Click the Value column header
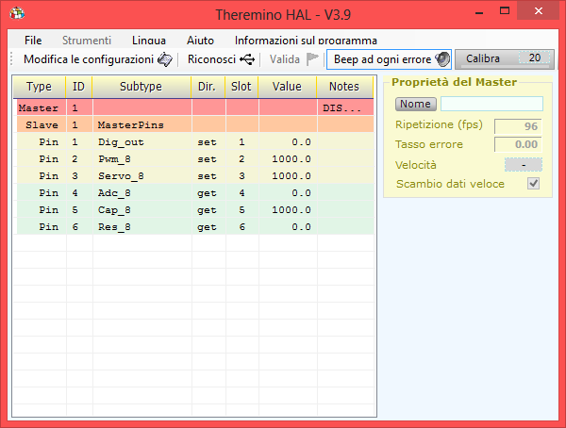 click(287, 87)
